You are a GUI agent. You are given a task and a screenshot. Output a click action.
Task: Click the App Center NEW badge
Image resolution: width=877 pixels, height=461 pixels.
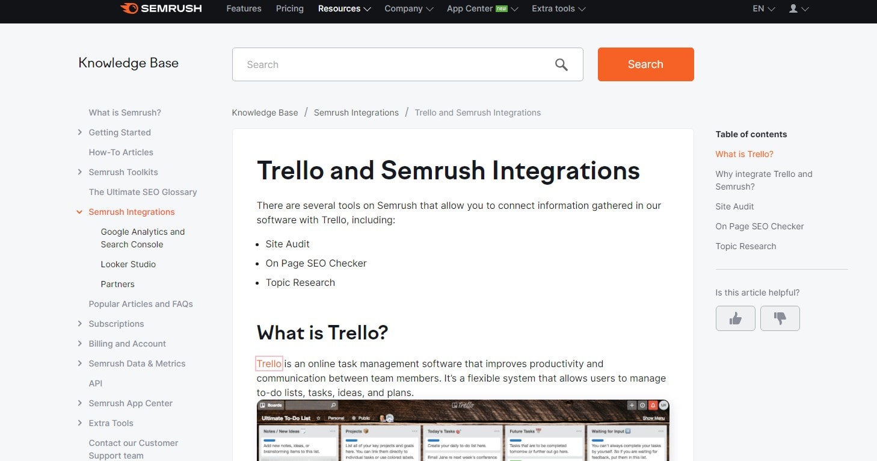pos(502,8)
